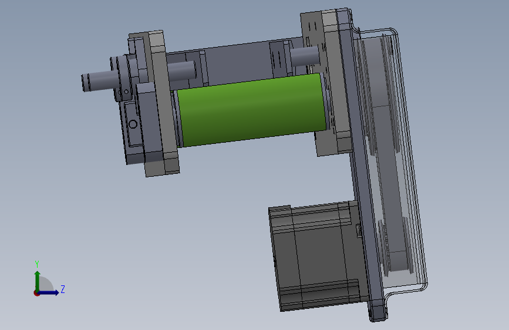Click the "Y" axis label
This screenshot has width=509, height=330.
37,264
